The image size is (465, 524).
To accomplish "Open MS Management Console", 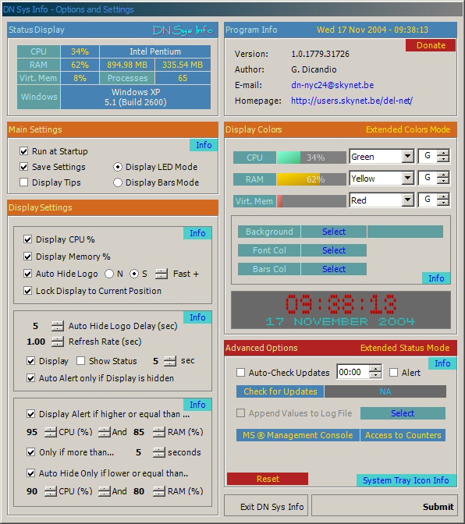I will tap(298, 435).
